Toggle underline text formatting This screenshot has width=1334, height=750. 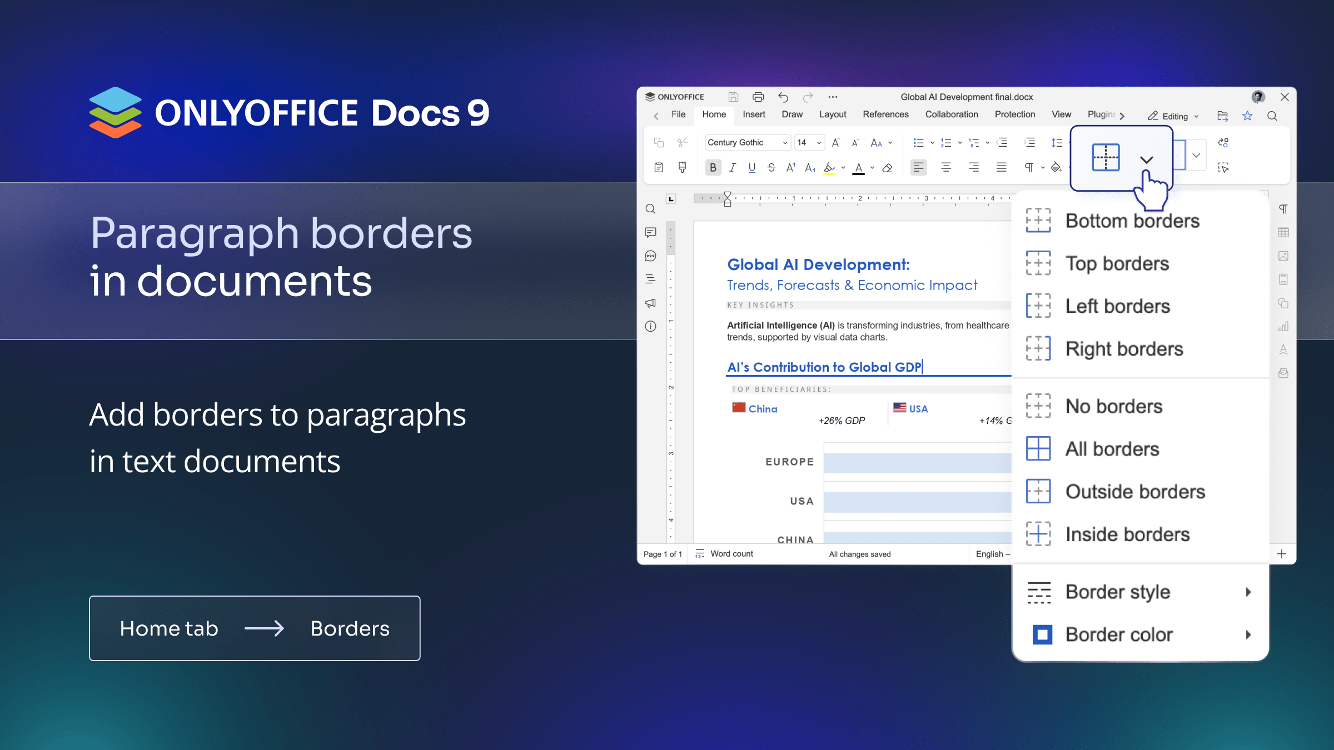pyautogui.click(x=751, y=168)
